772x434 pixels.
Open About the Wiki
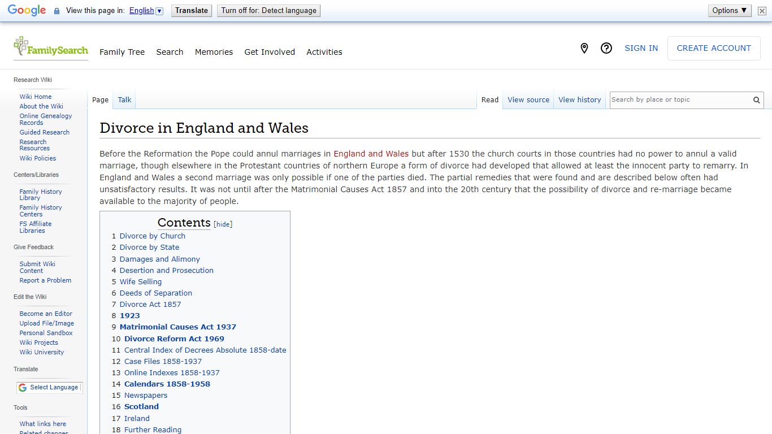[x=41, y=106]
